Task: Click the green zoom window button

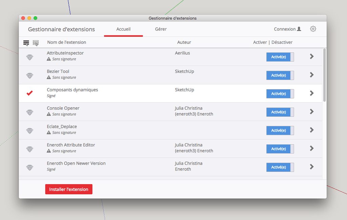Action: [35, 18]
